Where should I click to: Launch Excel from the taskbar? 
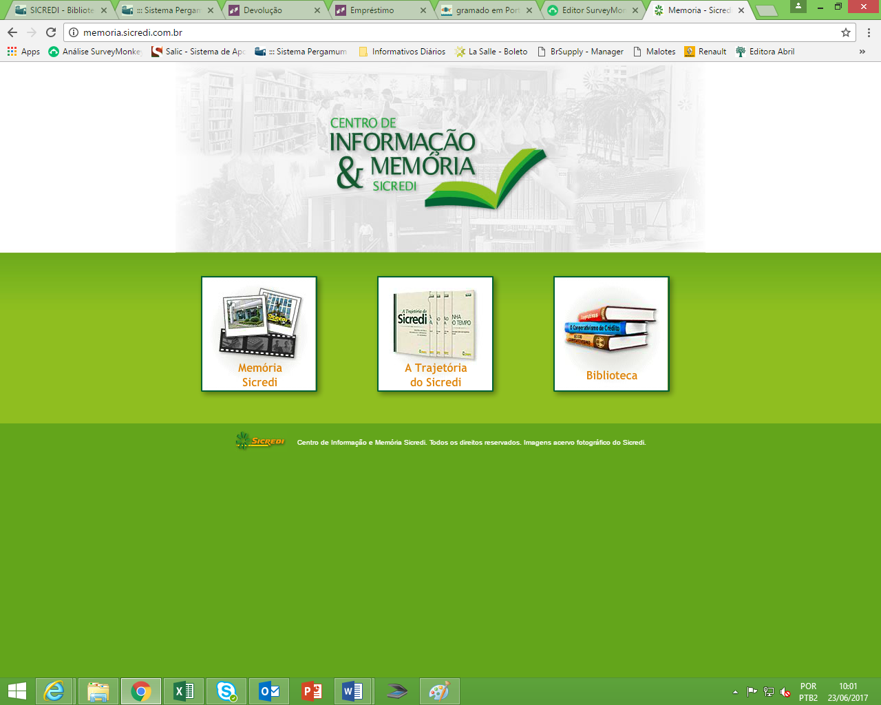pos(184,691)
